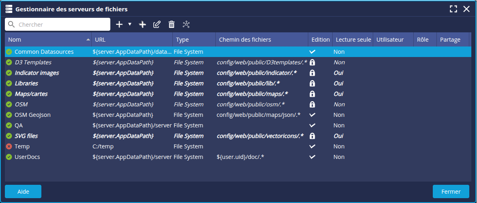Sort by the Type column header
This screenshot has width=477, height=203.
coord(183,40)
